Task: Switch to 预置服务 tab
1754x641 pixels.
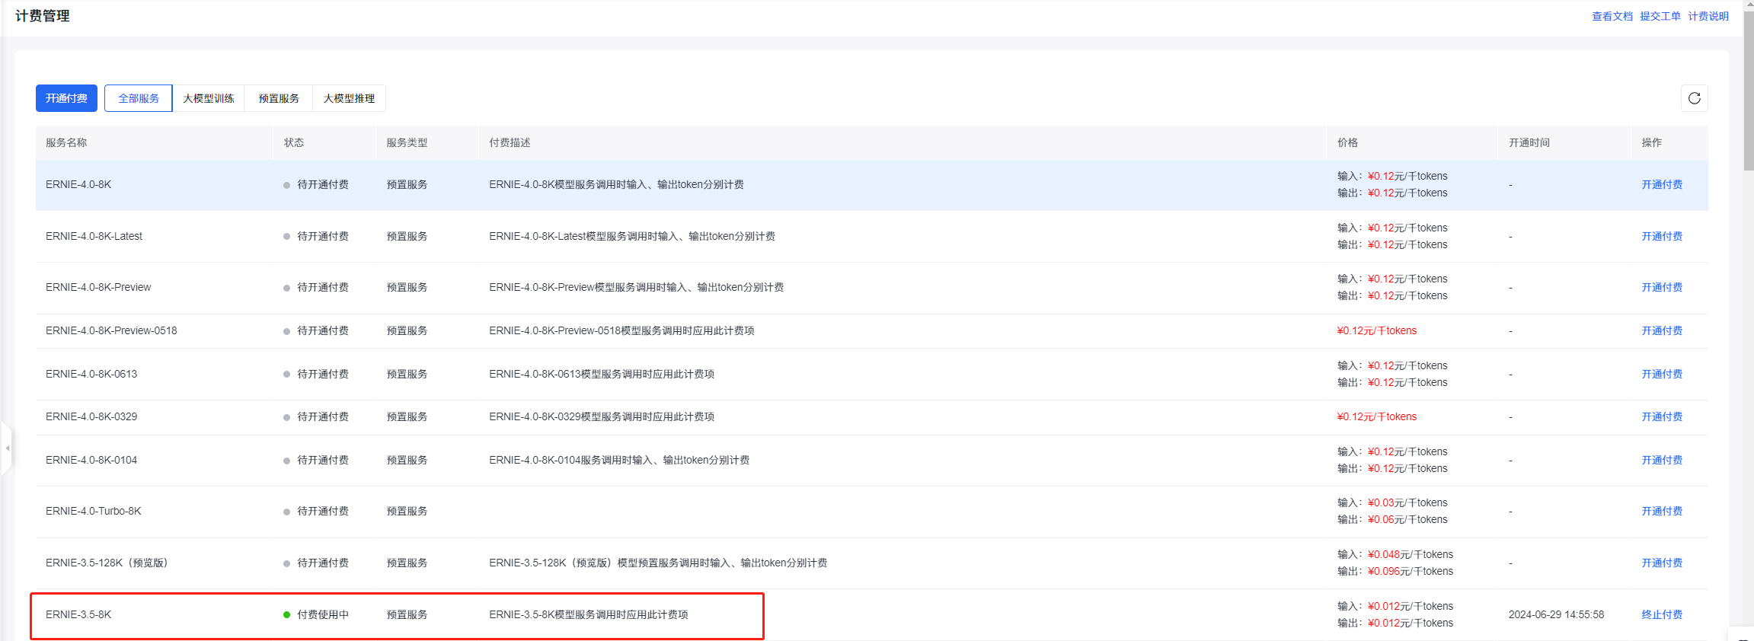Action: click(x=279, y=98)
